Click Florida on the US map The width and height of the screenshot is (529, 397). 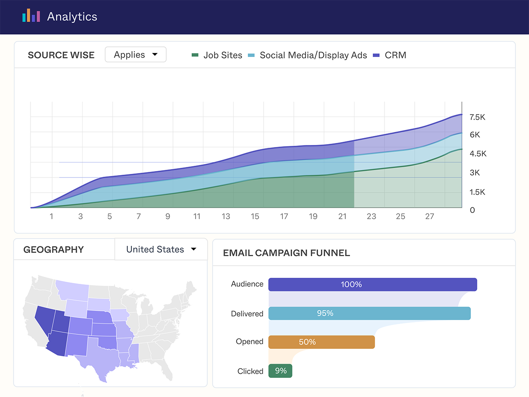pos(166,369)
